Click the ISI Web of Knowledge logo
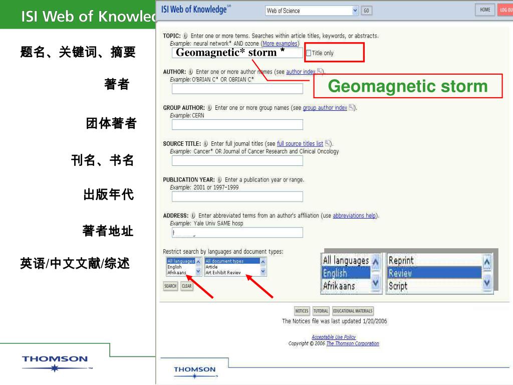Image resolution: width=513 pixels, height=385 pixels. [x=196, y=10]
